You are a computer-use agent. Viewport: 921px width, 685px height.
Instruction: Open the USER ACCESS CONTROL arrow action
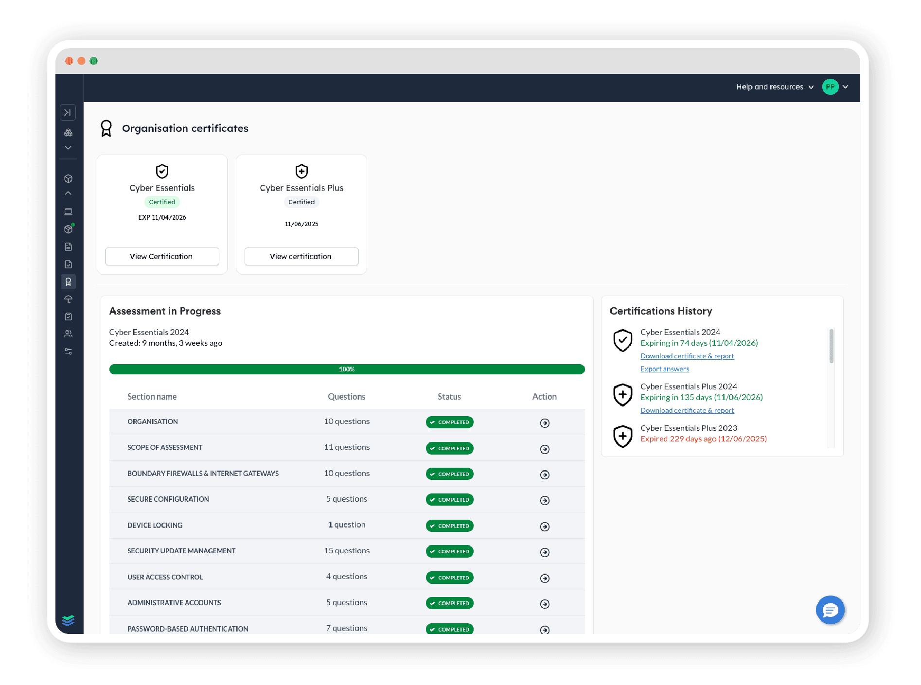[x=545, y=578]
